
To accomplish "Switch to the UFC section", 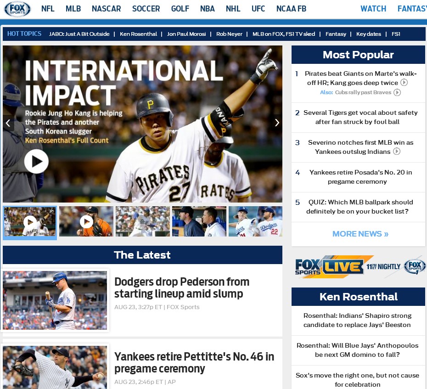I will (258, 8).
